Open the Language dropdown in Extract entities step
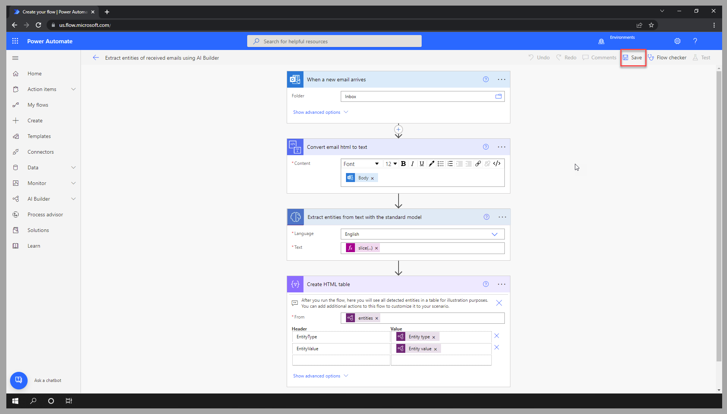This screenshot has width=727, height=414. pyautogui.click(x=495, y=234)
